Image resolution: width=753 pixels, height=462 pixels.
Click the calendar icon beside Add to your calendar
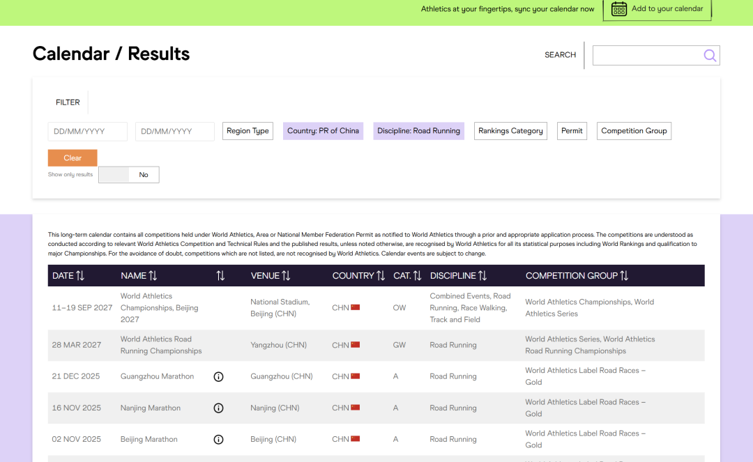[x=619, y=9]
